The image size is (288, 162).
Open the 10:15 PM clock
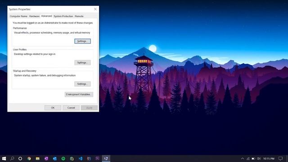coord(269,158)
